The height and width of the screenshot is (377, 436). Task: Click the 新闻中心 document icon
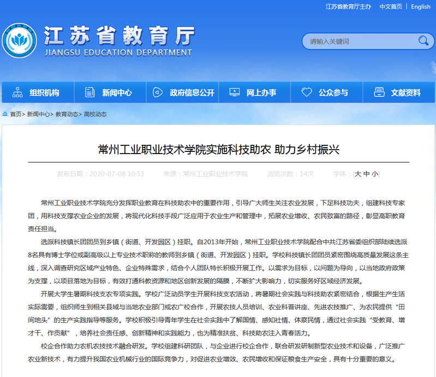(89, 92)
